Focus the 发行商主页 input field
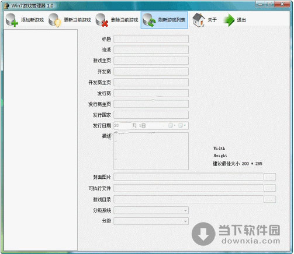Viewport: 294px width, 254px height. click(151, 104)
